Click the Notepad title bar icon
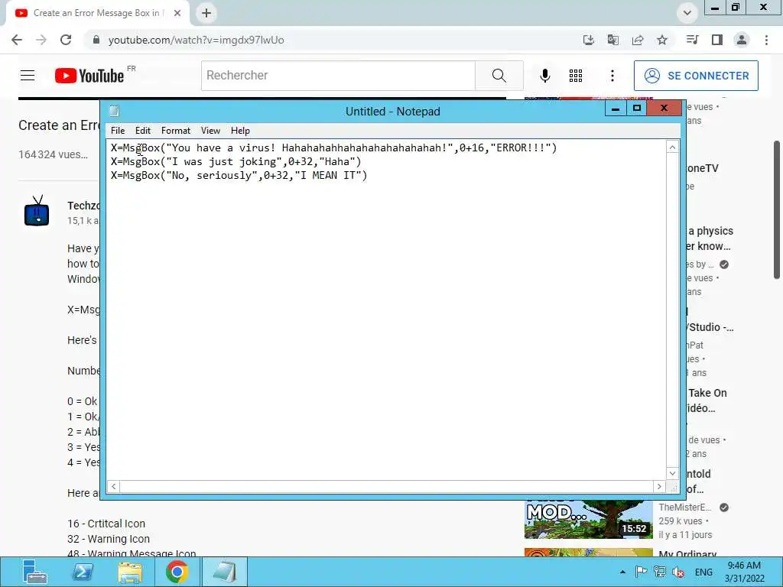This screenshot has width=783, height=587. point(115,111)
